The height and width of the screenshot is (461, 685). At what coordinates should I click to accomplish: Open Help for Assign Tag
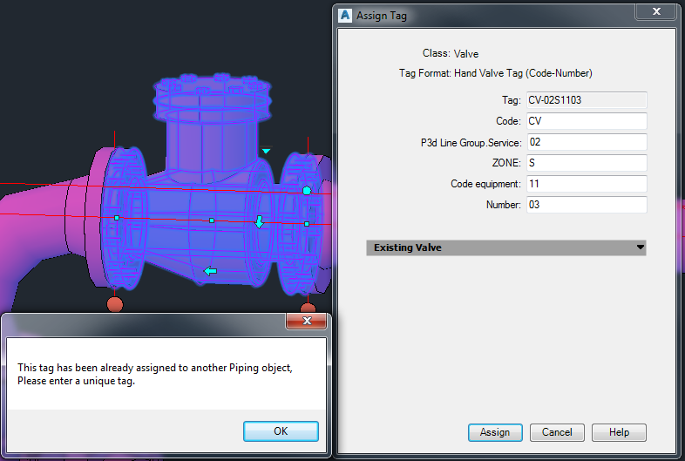click(619, 432)
